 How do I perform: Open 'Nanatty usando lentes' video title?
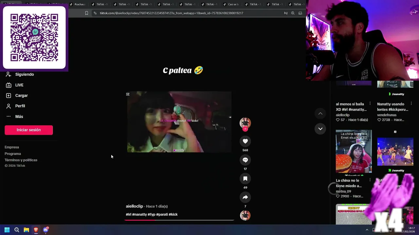(392, 107)
